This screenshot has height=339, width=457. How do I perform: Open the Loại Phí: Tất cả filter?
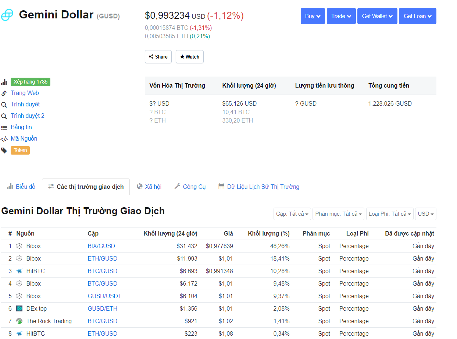[x=390, y=214]
